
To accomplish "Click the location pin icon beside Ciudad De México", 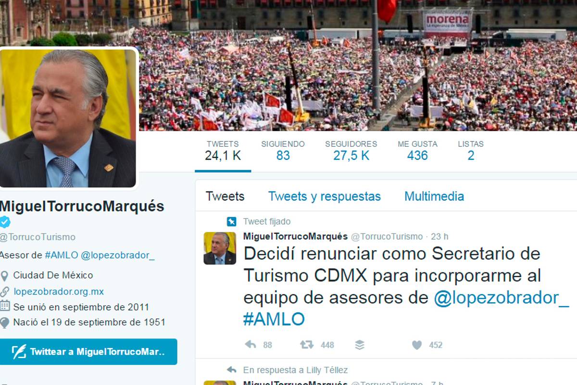I will point(4,276).
